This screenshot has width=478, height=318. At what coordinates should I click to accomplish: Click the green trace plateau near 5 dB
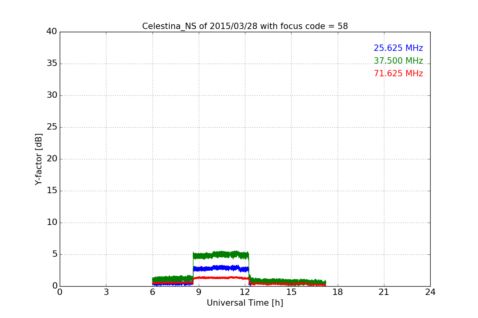[x=221, y=255]
